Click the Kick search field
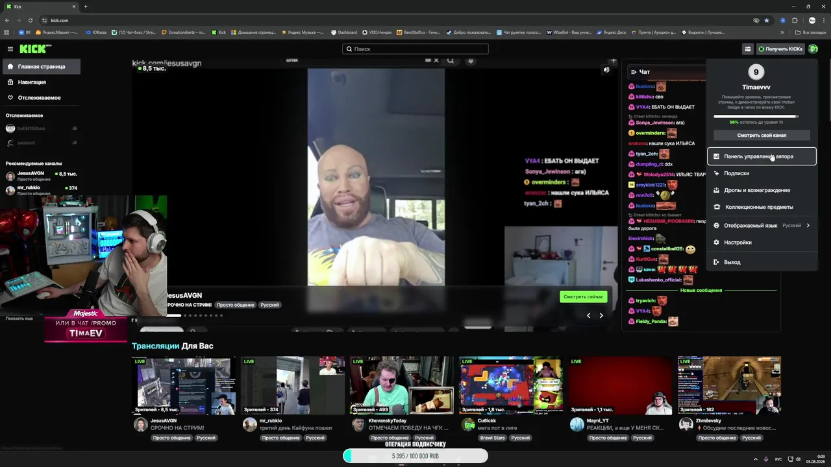 pyautogui.click(x=415, y=49)
